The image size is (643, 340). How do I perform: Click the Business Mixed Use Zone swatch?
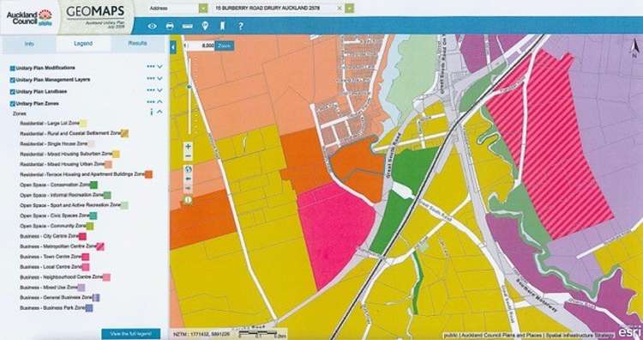pos(81,288)
